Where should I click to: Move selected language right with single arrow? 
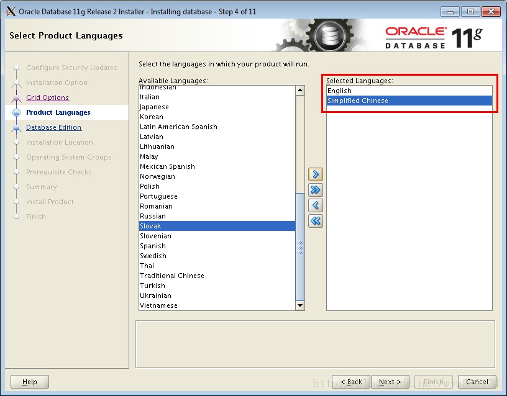(315, 175)
